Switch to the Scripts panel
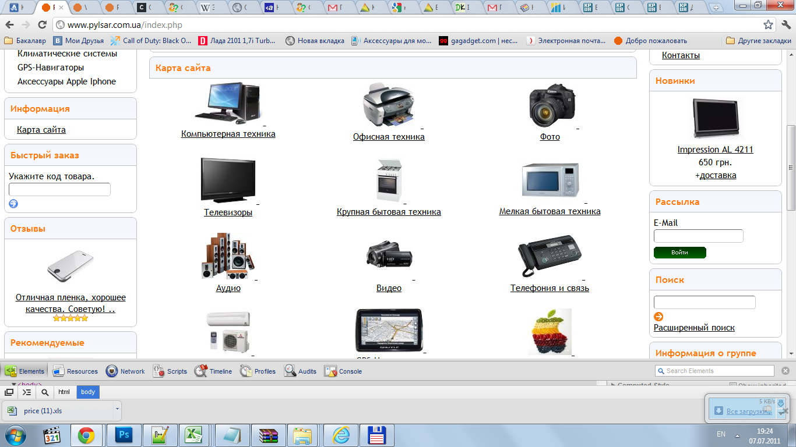 (170, 371)
